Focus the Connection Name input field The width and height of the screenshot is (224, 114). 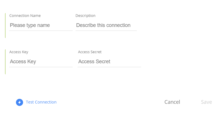tap(41, 25)
